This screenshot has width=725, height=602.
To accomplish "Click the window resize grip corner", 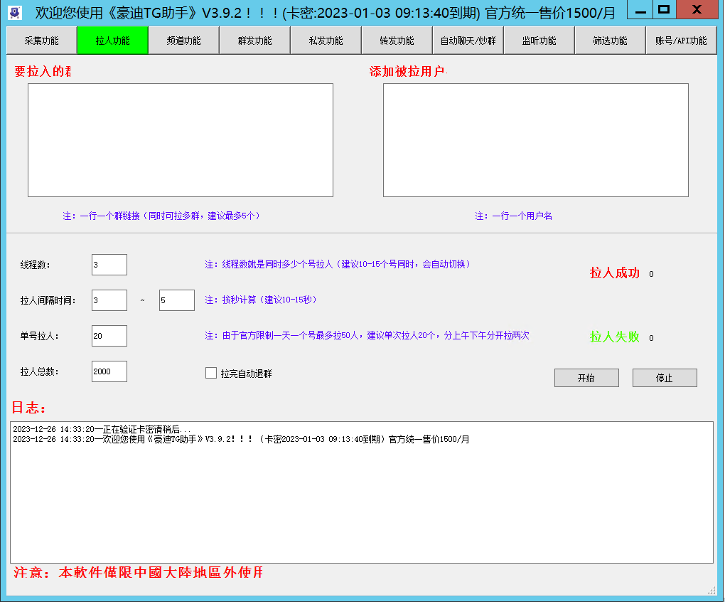I will (711, 591).
